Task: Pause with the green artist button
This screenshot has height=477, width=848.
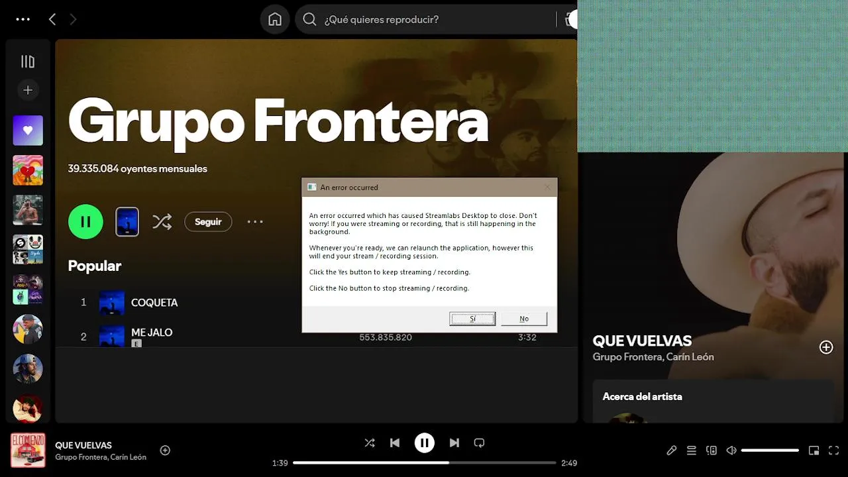Action: (85, 221)
